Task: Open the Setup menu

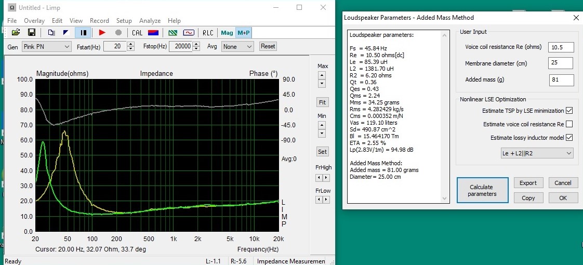Action: click(124, 20)
